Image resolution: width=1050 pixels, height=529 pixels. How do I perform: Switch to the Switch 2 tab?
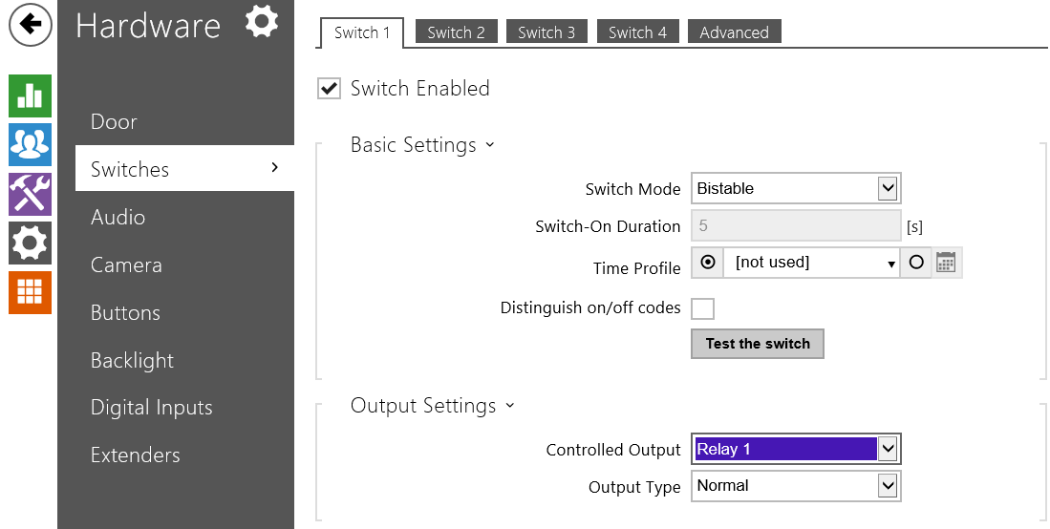[456, 32]
